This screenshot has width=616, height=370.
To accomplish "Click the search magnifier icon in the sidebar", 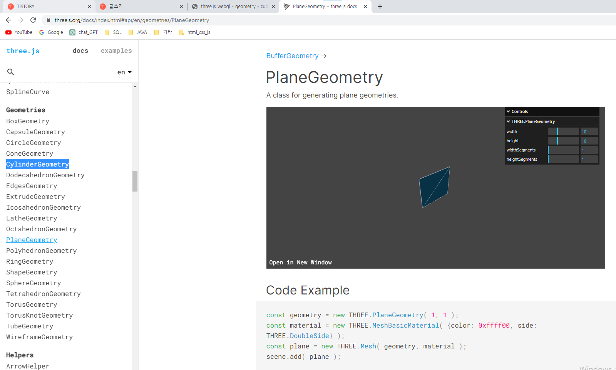I will point(11,72).
